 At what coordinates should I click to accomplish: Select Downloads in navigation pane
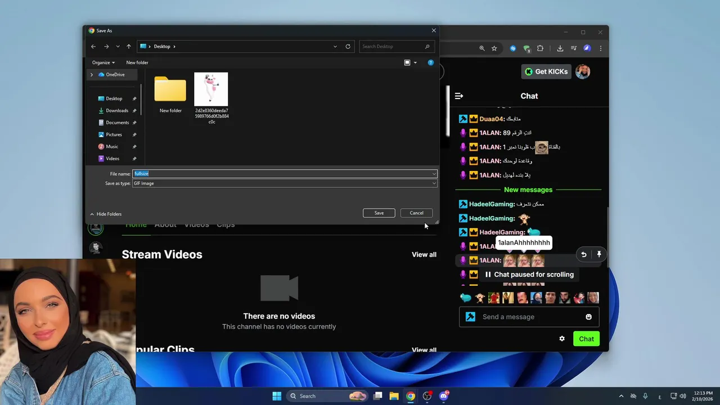point(117,110)
